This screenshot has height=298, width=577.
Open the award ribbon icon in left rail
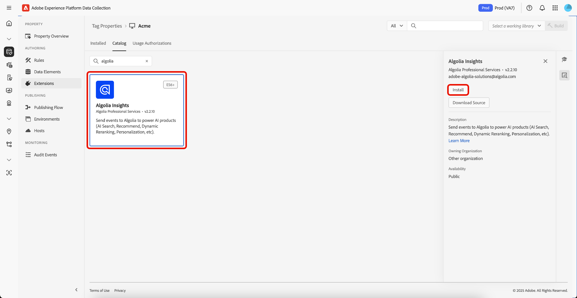pyautogui.click(x=9, y=103)
